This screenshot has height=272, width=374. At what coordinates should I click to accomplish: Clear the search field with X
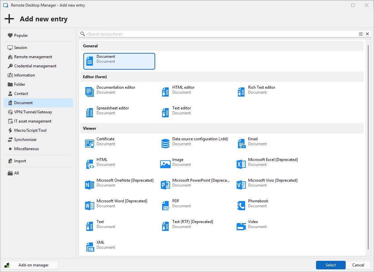pos(367,34)
